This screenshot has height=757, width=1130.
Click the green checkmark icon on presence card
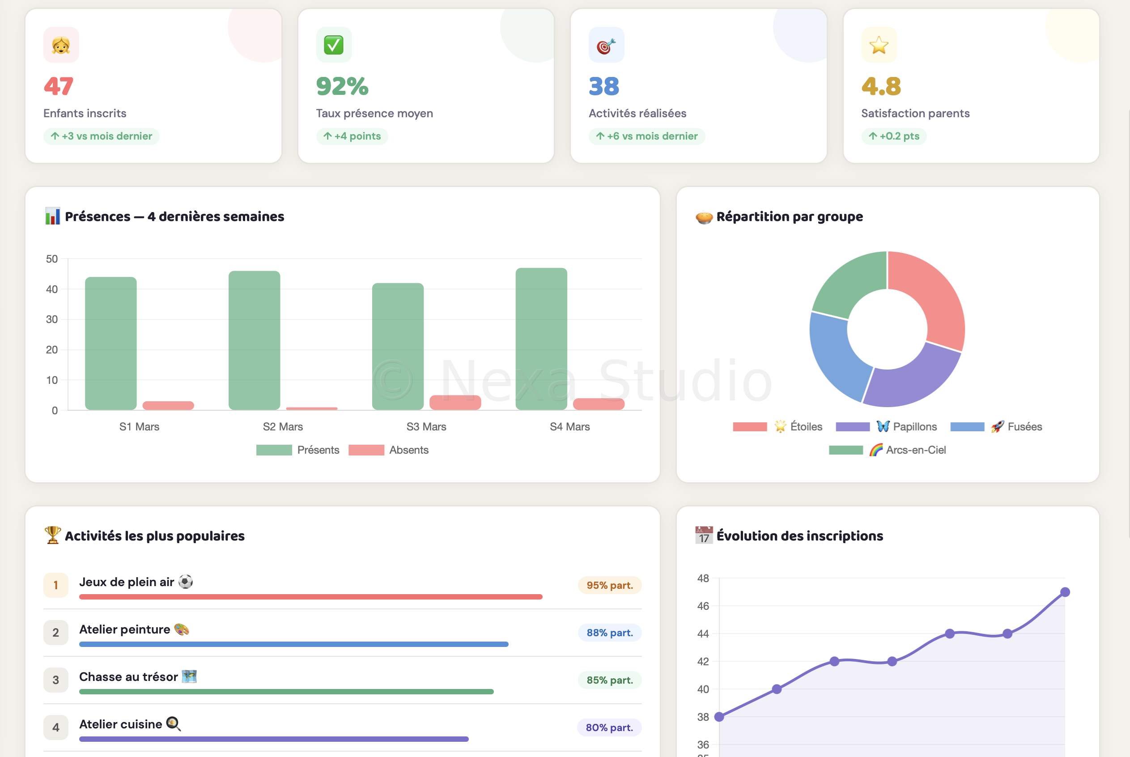pos(334,45)
